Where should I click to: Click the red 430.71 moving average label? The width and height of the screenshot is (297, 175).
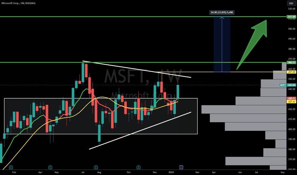292,99
